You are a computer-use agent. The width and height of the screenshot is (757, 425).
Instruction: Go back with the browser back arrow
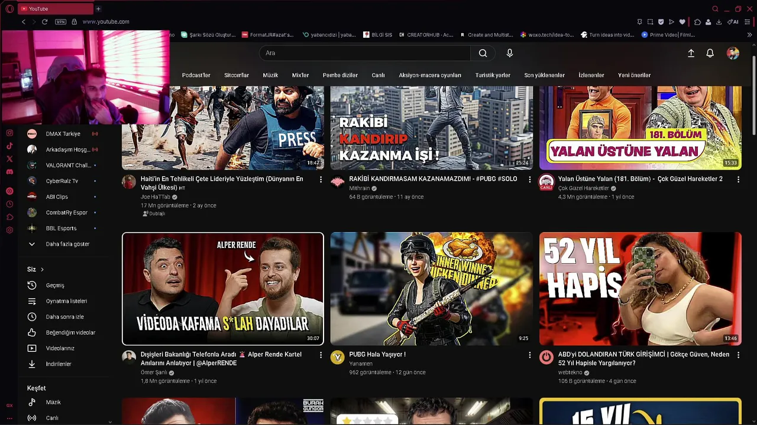pos(24,22)
